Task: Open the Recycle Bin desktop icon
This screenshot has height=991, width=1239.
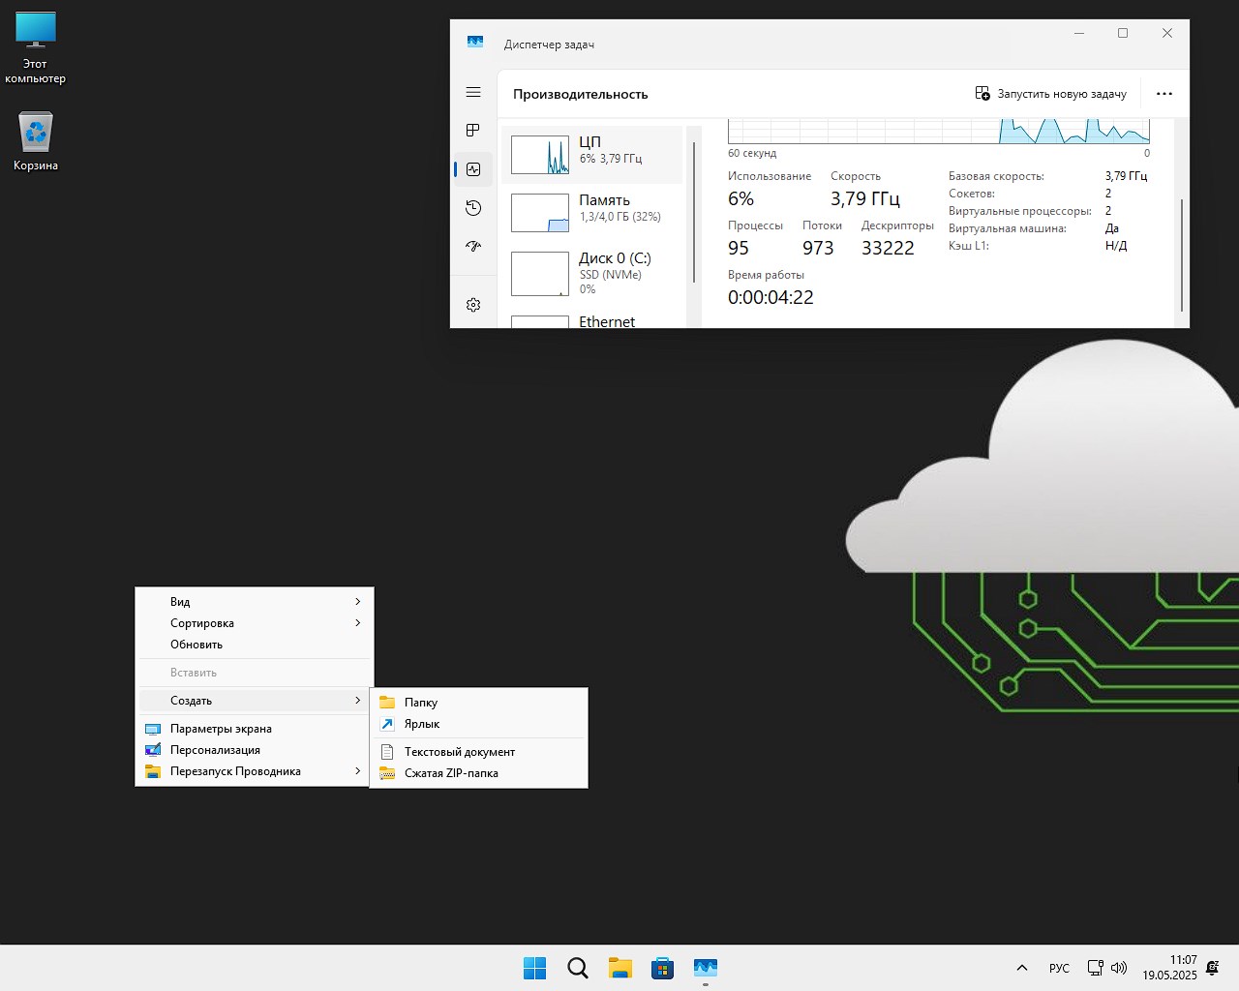Action: tap(36, 141)
